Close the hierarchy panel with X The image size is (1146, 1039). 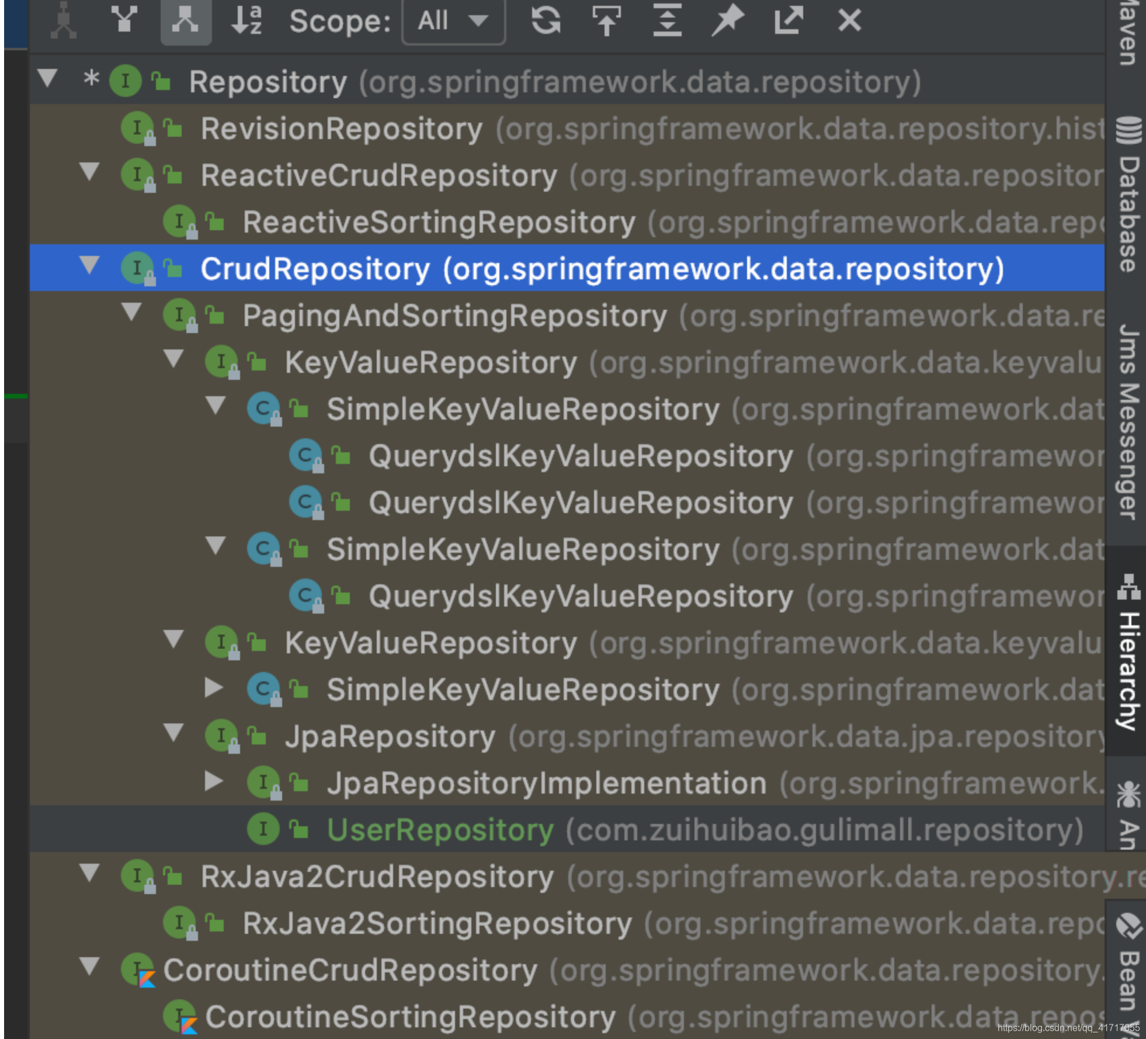(849, 20)
